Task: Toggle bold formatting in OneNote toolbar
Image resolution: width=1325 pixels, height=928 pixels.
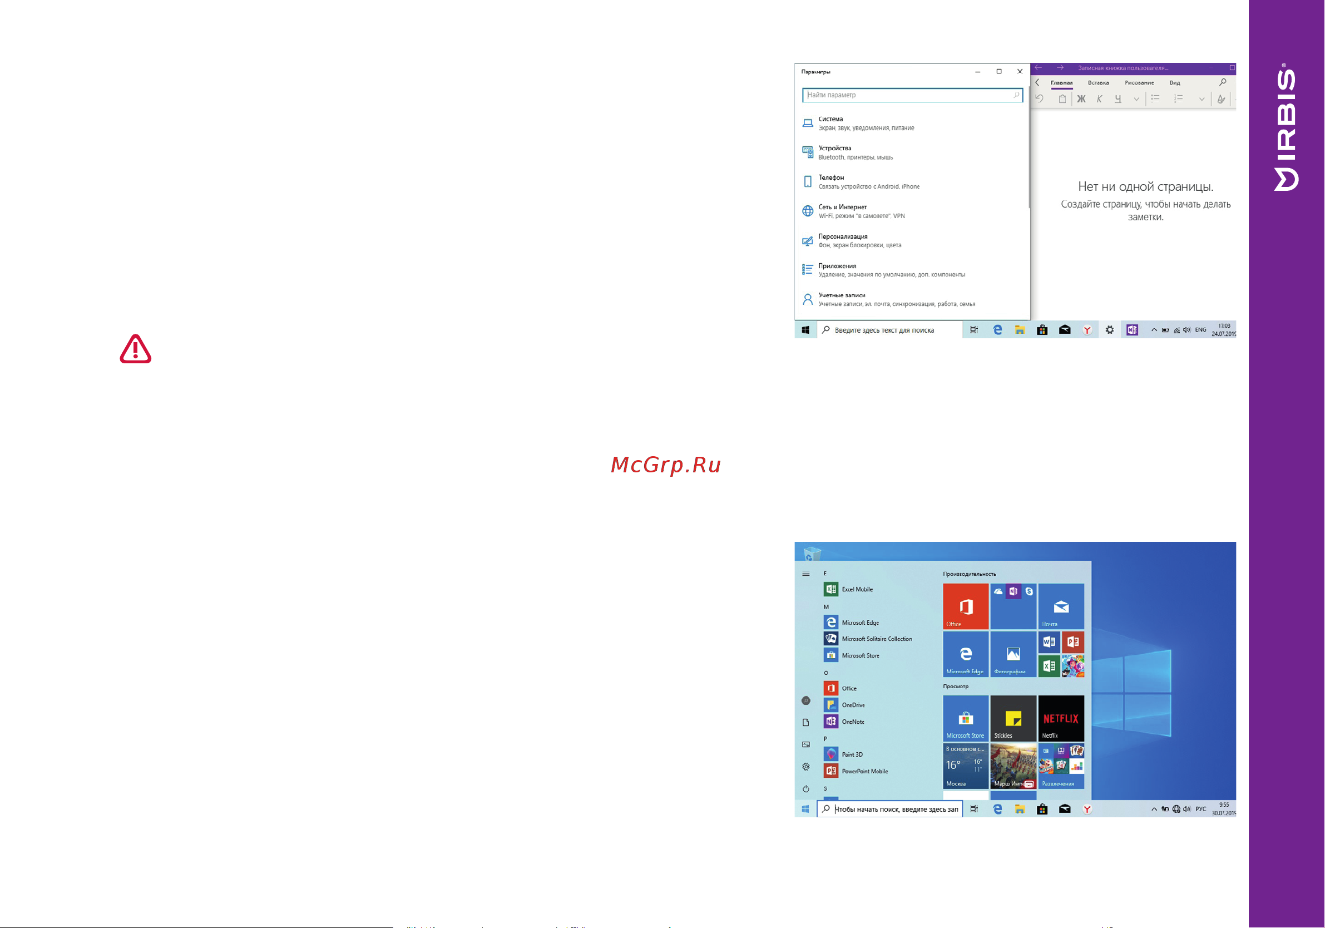Action: [x=1081, y=99]
